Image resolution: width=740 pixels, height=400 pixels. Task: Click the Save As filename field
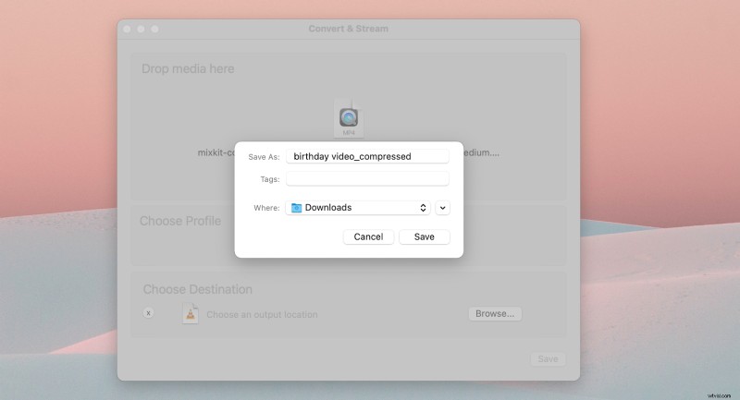point(367,156)
